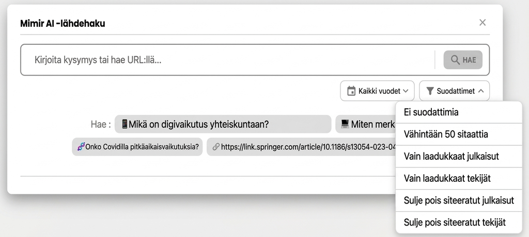Viewport: 529px width, 237px height.
Task: Select 'Ei suodattimia' filter option
Action: tap(459, 112)
